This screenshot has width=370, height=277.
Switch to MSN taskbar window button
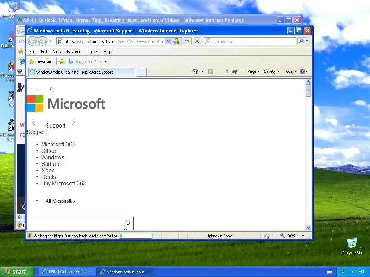pos(67,272)
